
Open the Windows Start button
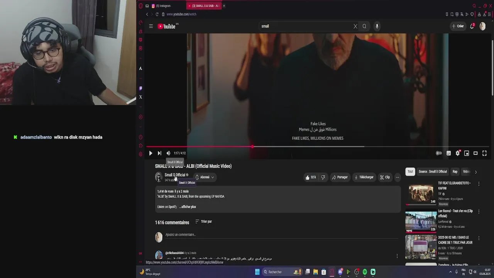(x=257, y=272)
